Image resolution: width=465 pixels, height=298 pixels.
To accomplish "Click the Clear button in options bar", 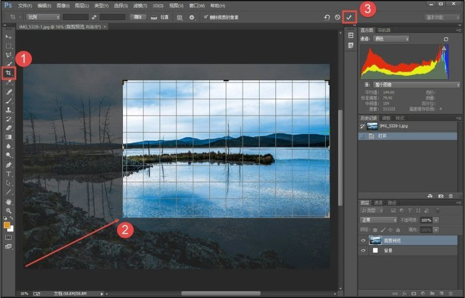I will click(138, 17).
